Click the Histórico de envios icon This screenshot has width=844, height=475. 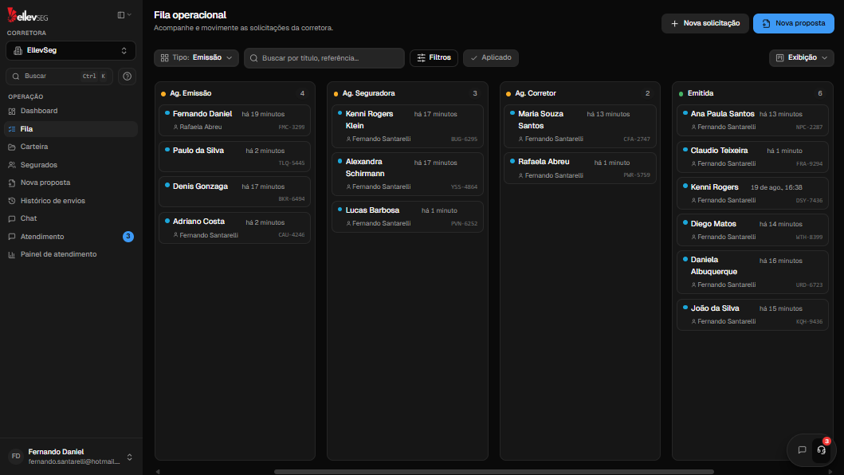pyautogui.click(x=12, y=201)
